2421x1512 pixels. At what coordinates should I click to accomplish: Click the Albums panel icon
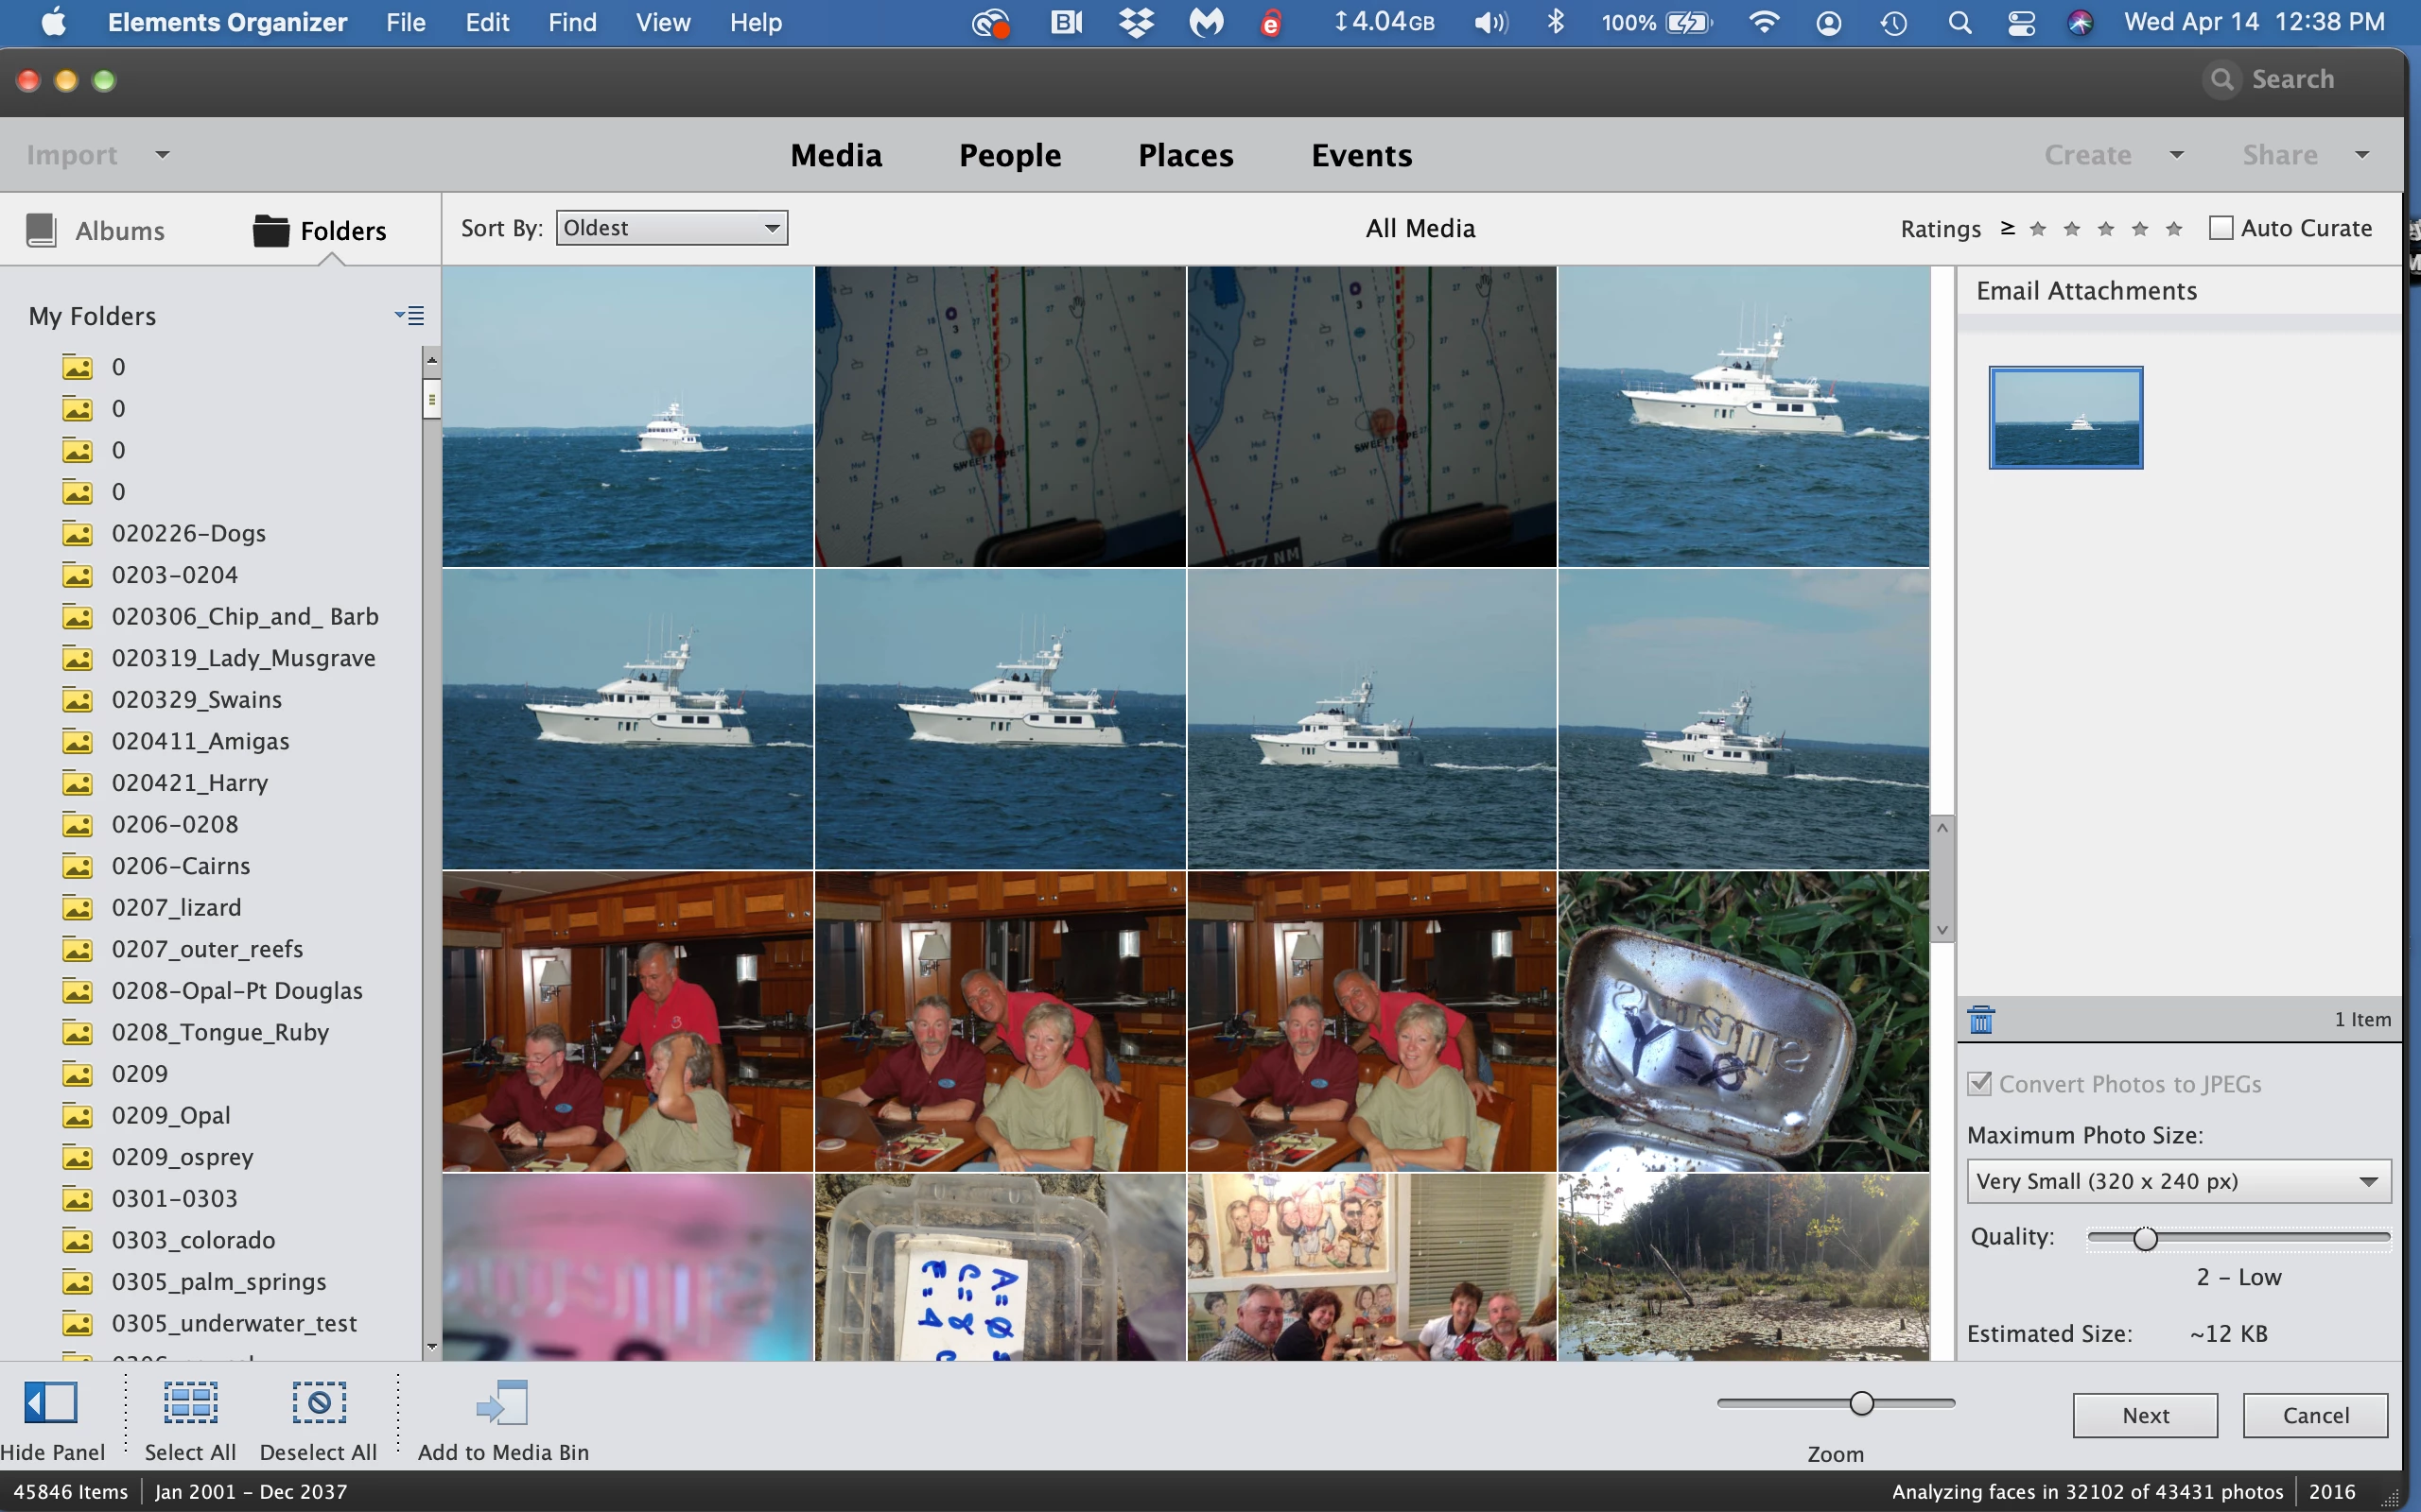(x=41, y=230)
